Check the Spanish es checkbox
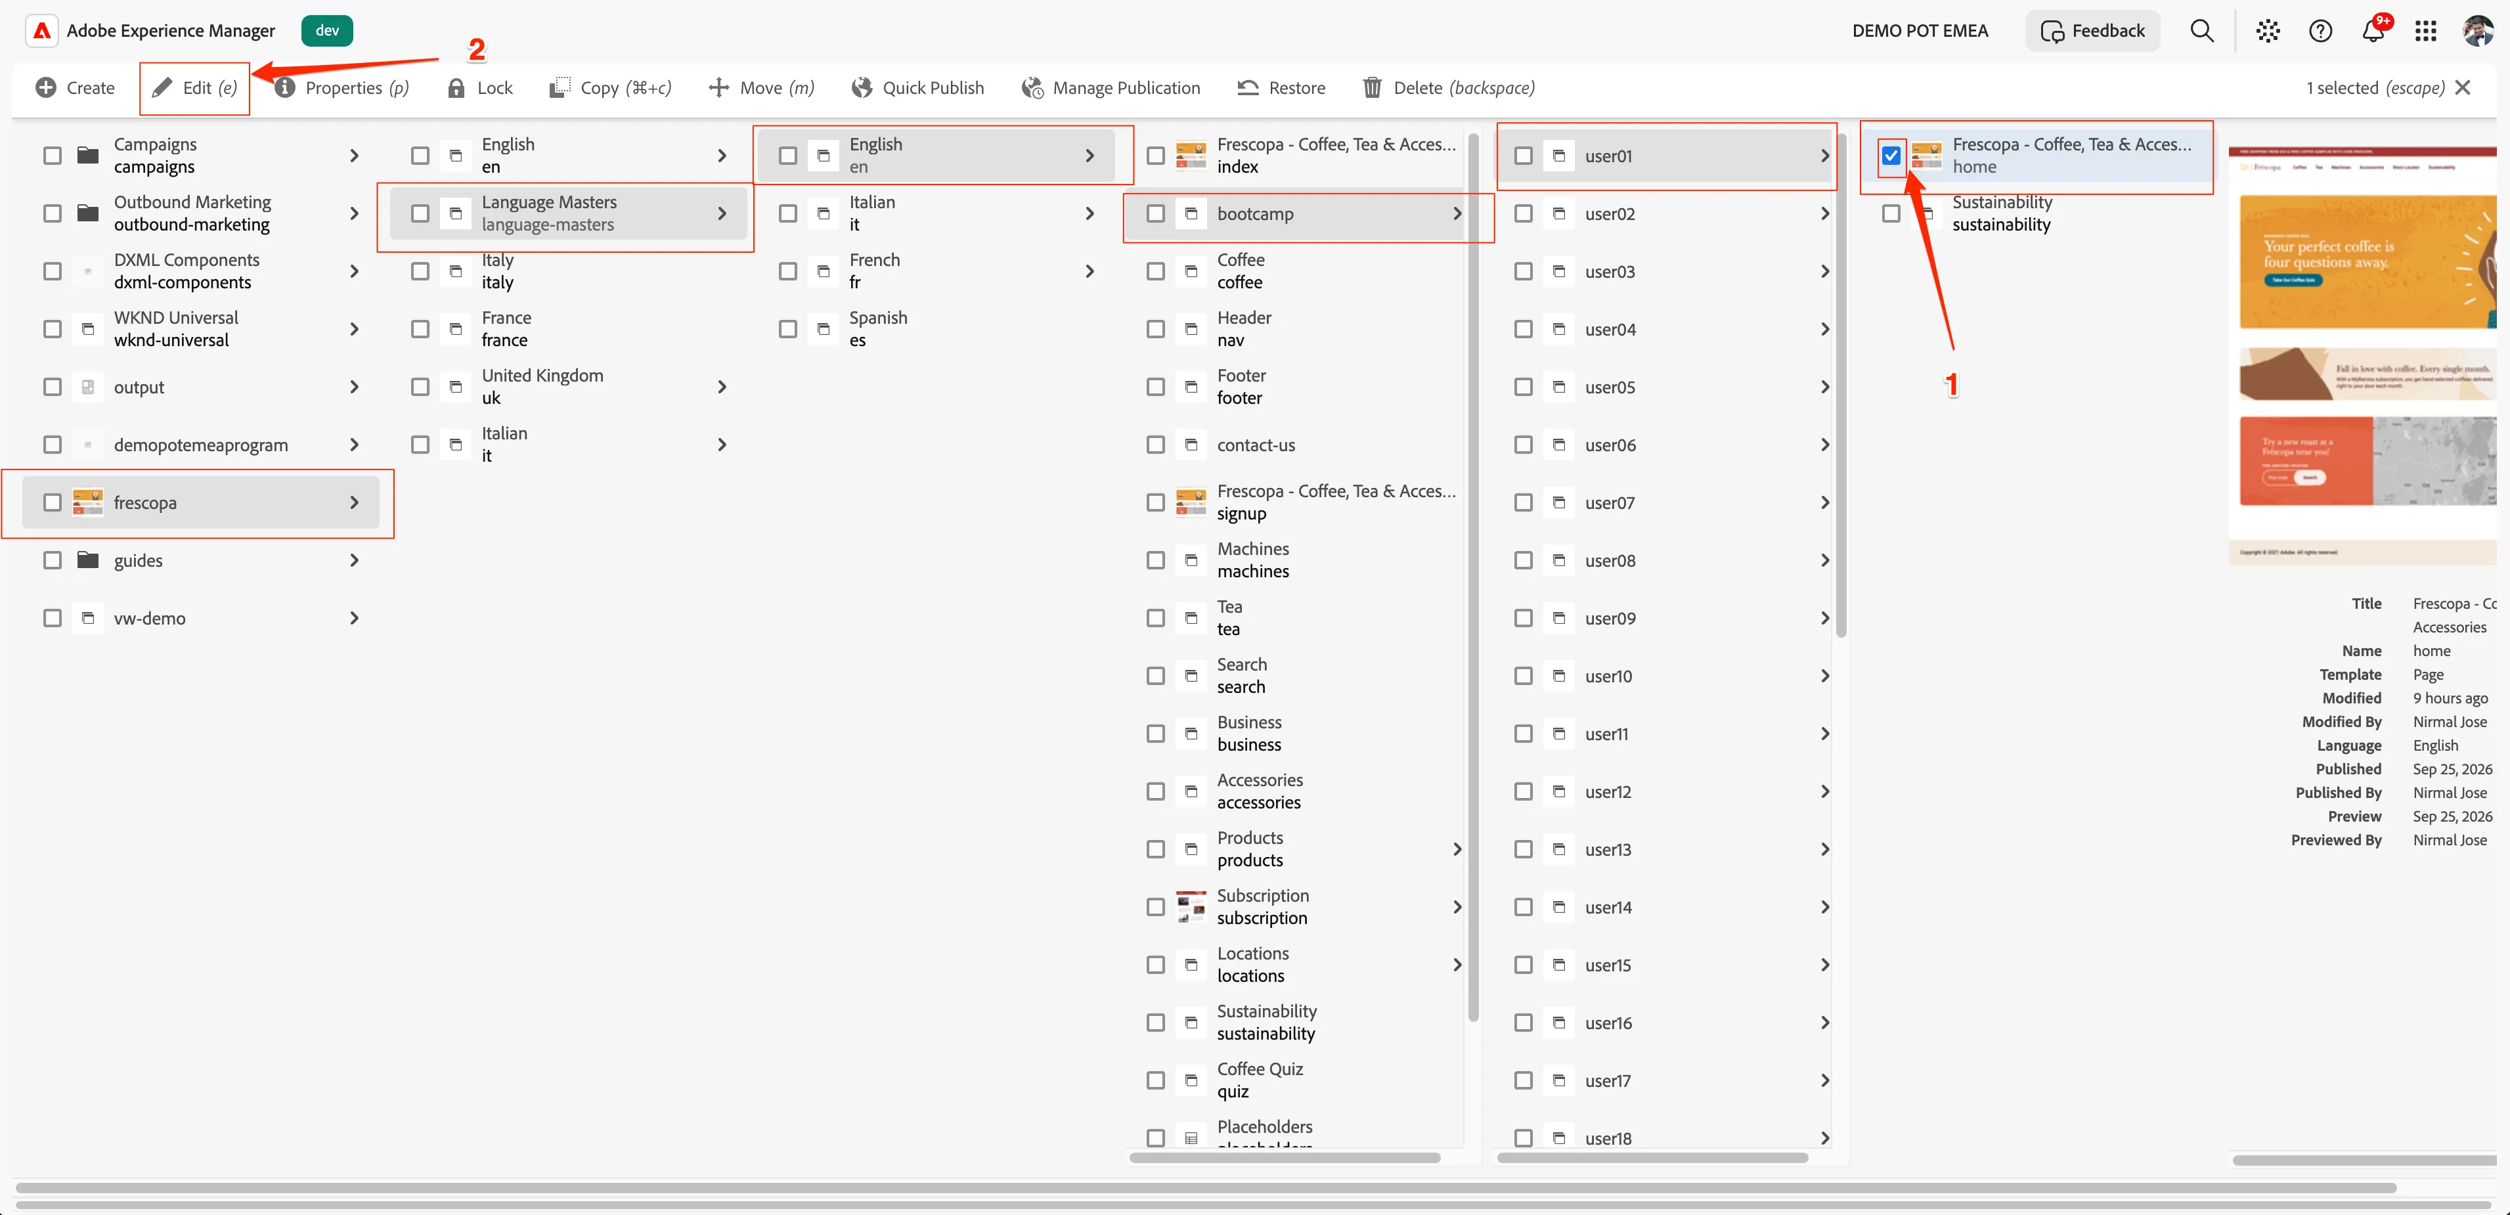Image resolution: width=2510 pixels, height=1215 pixels. point(788,329)
